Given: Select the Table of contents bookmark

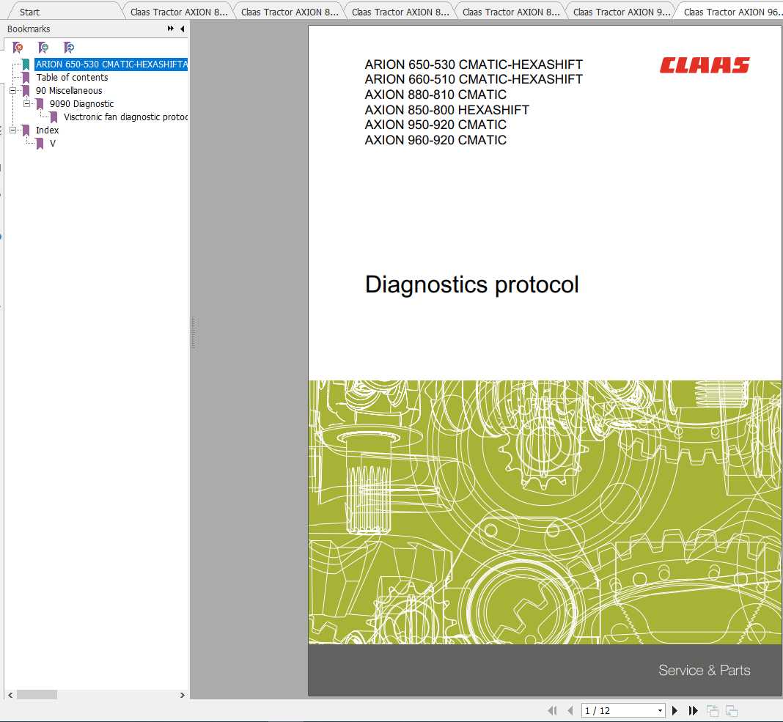Looking at the screenshot, I should pos(72,77).
